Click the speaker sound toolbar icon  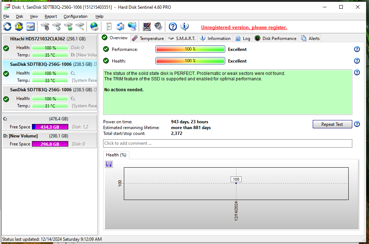pos(158,27)
